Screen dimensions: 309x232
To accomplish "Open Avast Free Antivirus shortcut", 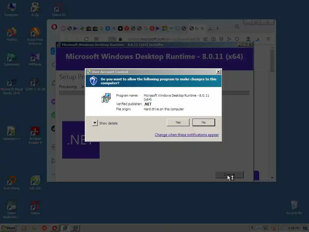I will click(35, 36).
